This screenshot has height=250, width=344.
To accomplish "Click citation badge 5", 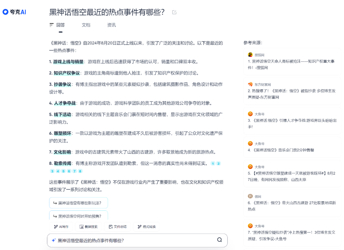I will click(63, 171).
